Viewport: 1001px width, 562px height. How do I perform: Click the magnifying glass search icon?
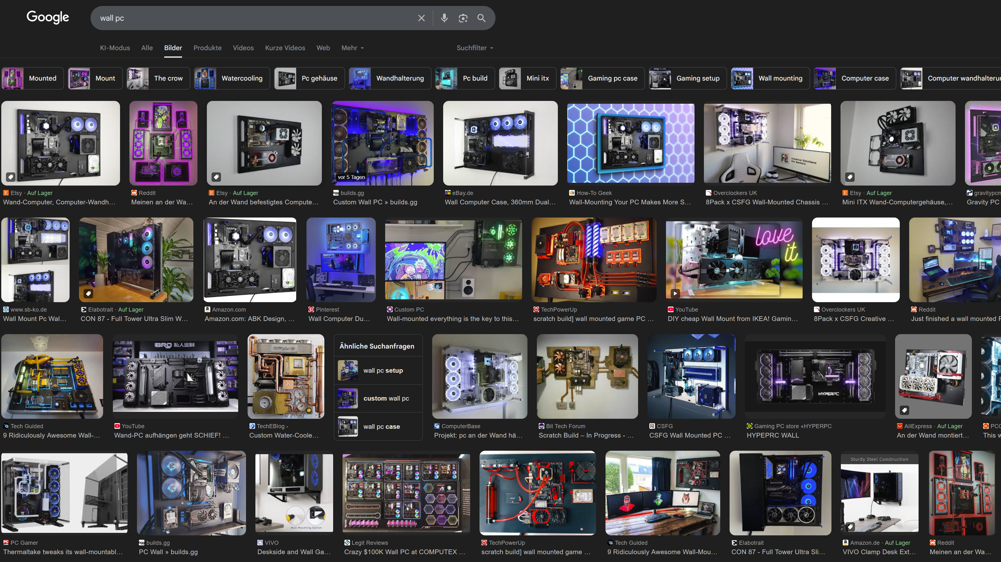click(481, 18)
